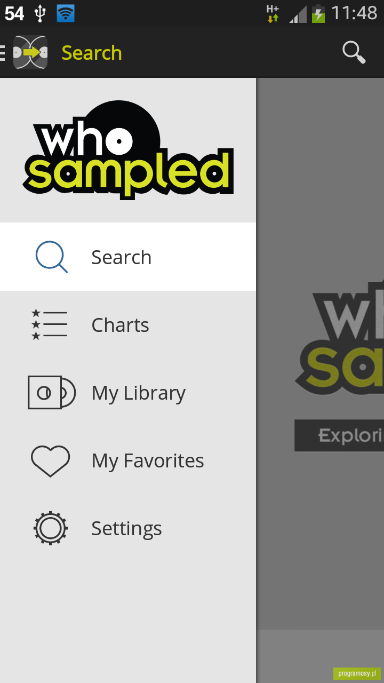Close the drawer via the hamburger icon
Image resolution: width=384 pixels, height=683 pixels.
3,52
